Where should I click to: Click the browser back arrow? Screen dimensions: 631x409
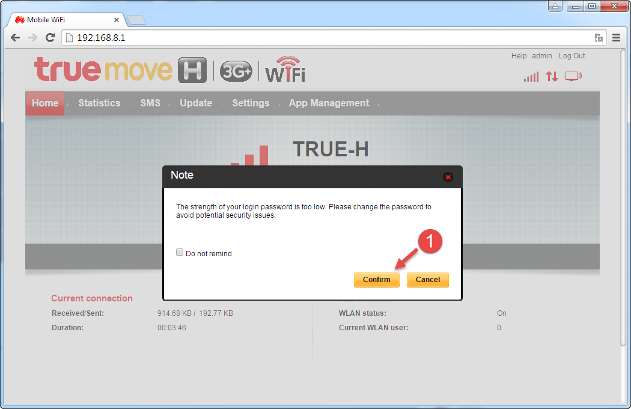click(15, 37)
